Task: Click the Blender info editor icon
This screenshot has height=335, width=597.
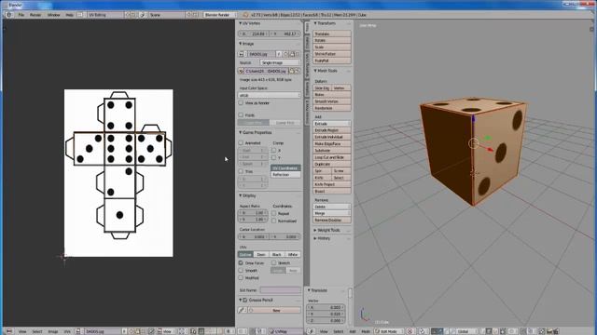Action: (x=8, y=15)
